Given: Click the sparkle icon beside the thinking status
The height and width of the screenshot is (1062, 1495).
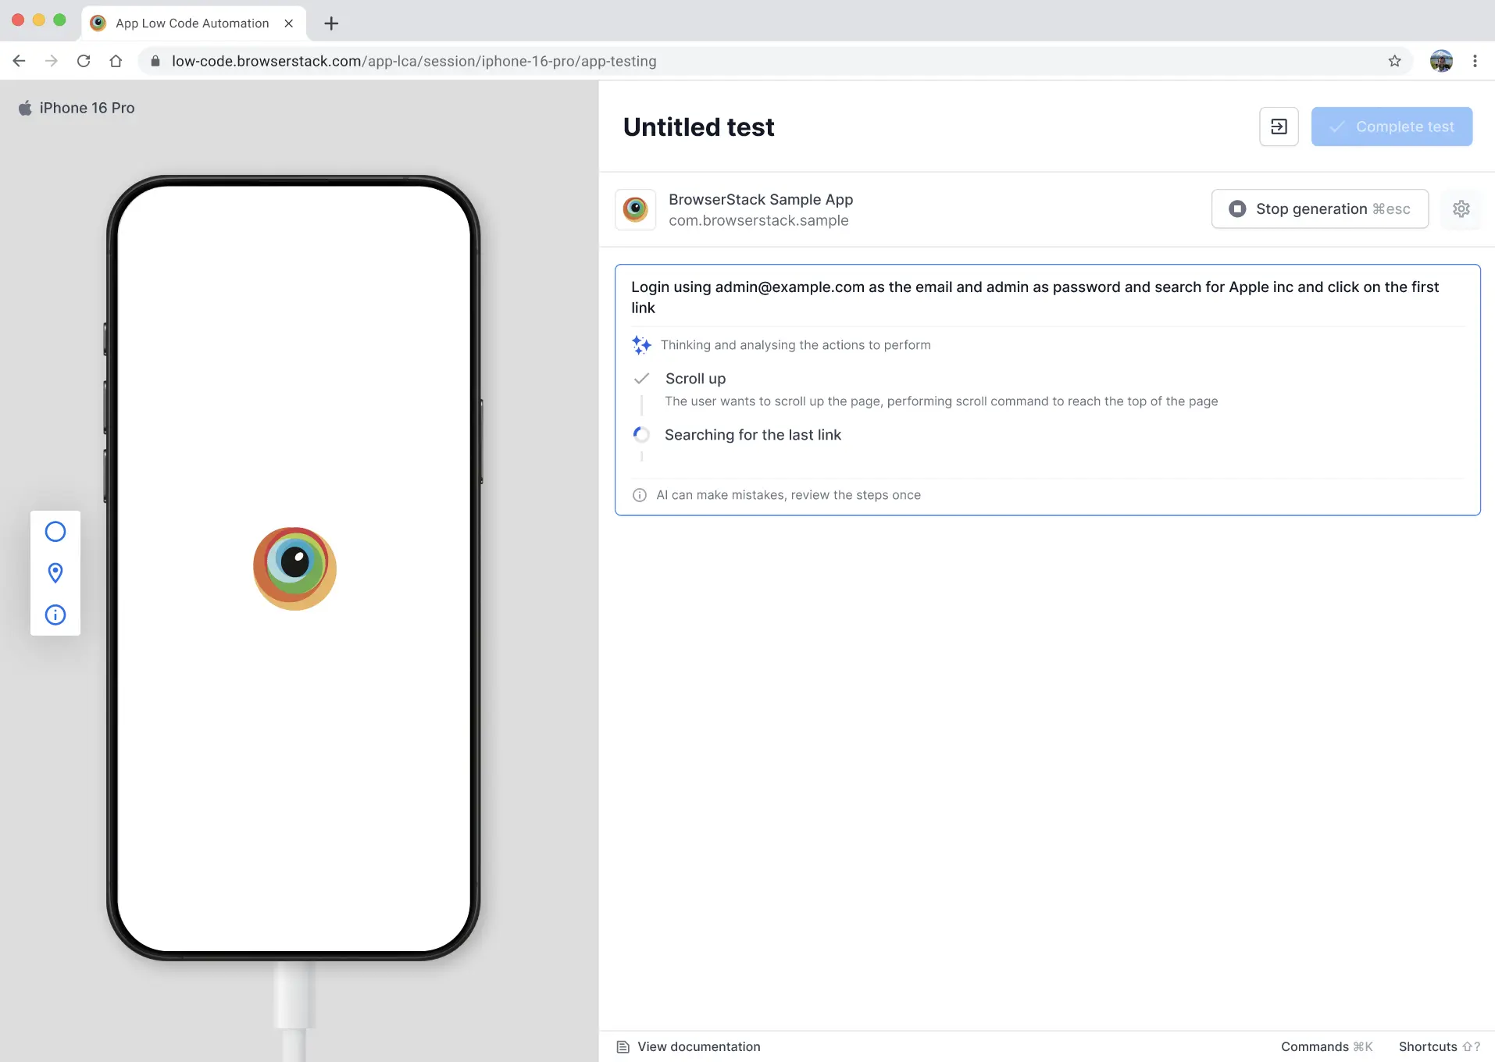Looking at the screenshot, I should (641, 344).
